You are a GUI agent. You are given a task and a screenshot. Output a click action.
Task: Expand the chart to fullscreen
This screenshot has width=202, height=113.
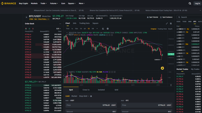point(167,23)
